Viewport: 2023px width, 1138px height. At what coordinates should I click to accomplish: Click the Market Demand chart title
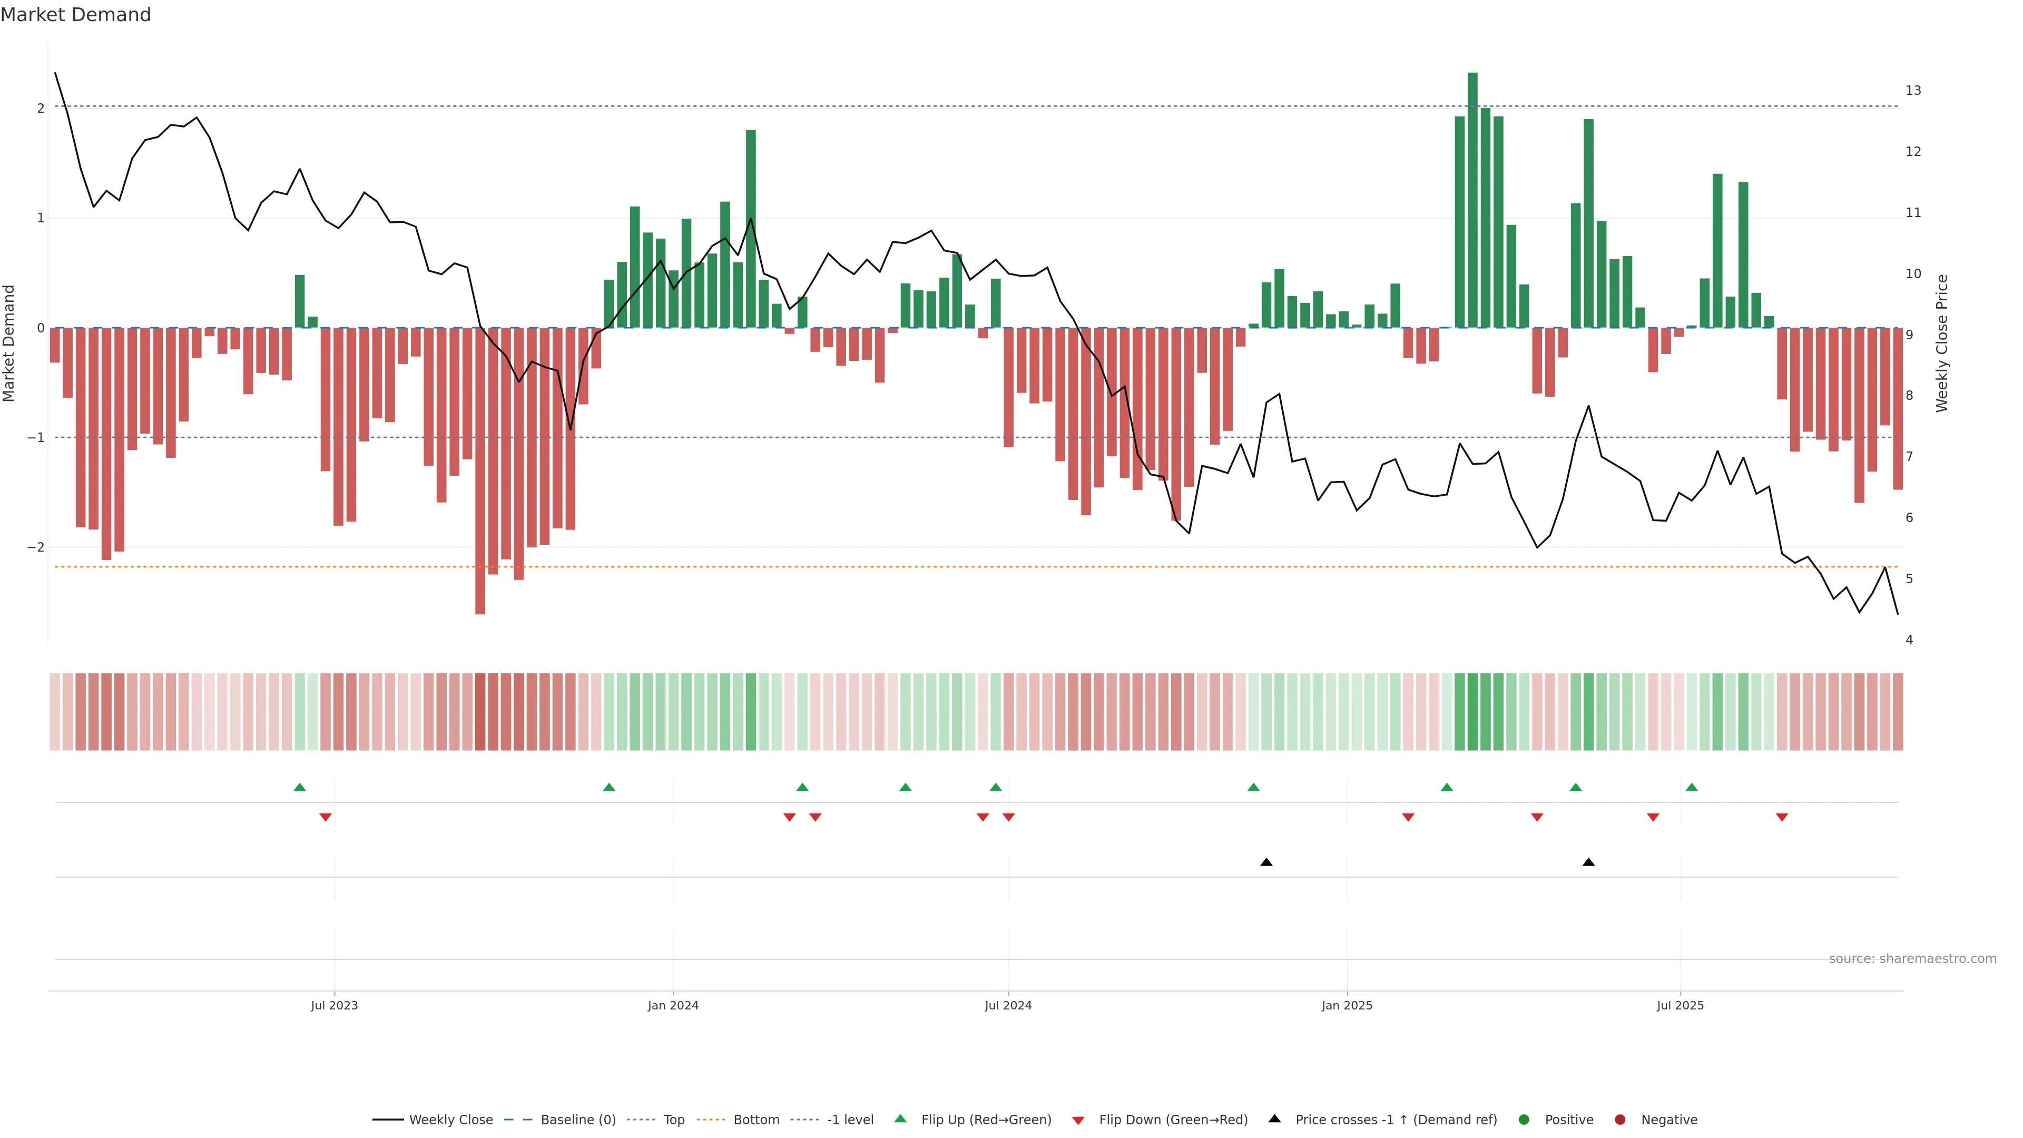tap(75, 15)
